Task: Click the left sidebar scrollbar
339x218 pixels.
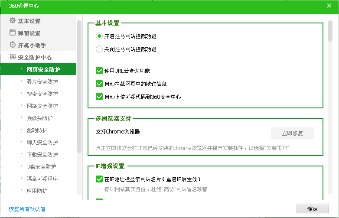Action: coord(79,87)
